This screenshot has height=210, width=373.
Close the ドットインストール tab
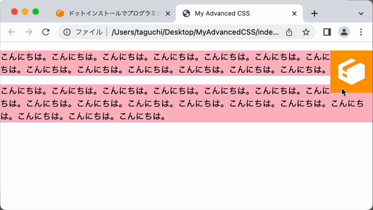[168, 13]
